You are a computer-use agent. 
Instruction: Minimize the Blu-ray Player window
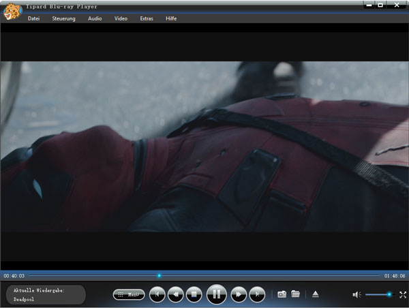click(369, 5)
